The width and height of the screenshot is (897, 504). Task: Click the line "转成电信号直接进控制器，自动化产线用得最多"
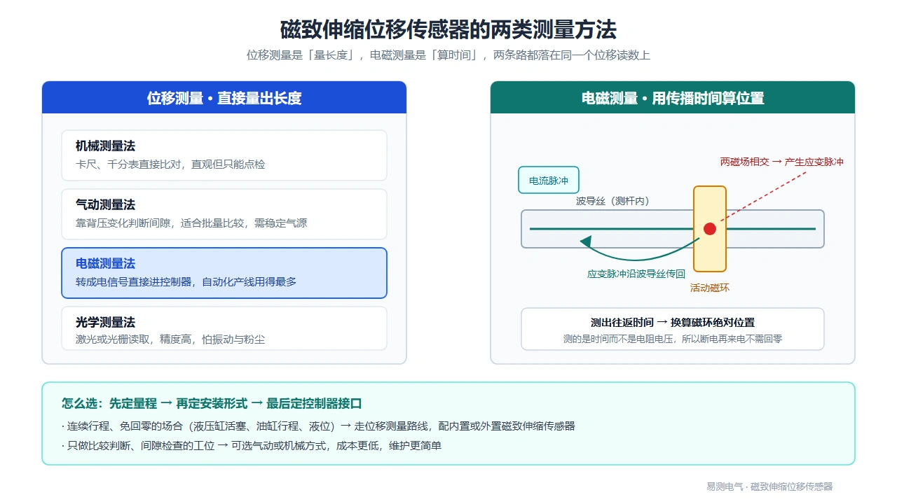[186, 282]
